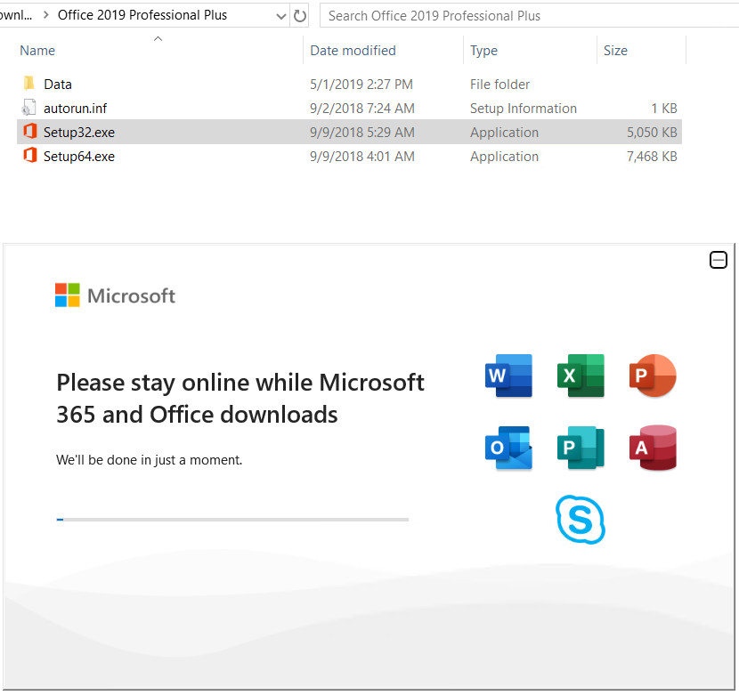Click the PowerPoint app icon
Viewport: 739px width, 695px height.
[652, 376]
